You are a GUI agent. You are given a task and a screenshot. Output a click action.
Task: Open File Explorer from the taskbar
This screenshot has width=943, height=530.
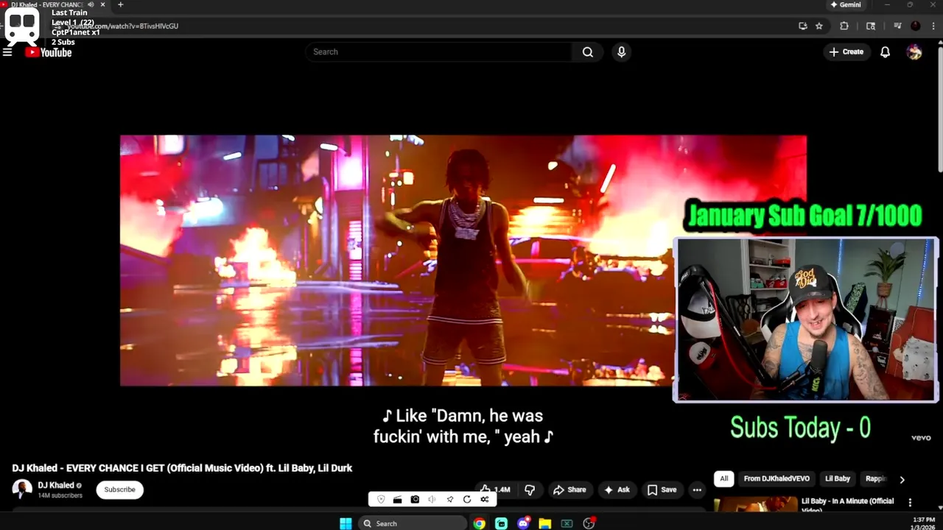click(x=544, y=523)
